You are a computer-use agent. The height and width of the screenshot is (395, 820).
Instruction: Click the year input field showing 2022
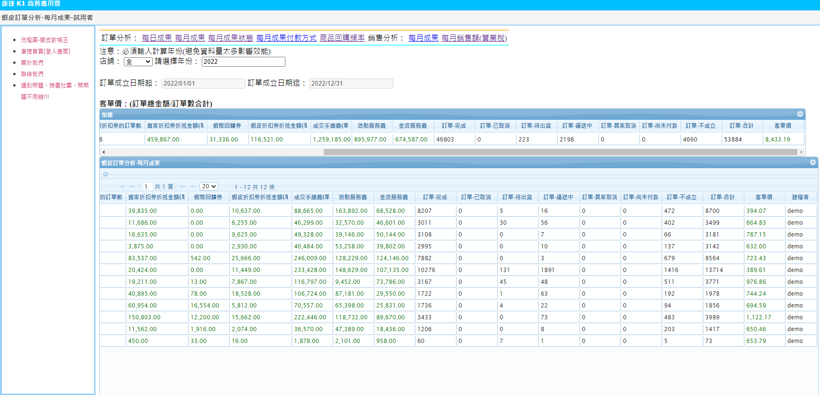click(x=243, y=62)
